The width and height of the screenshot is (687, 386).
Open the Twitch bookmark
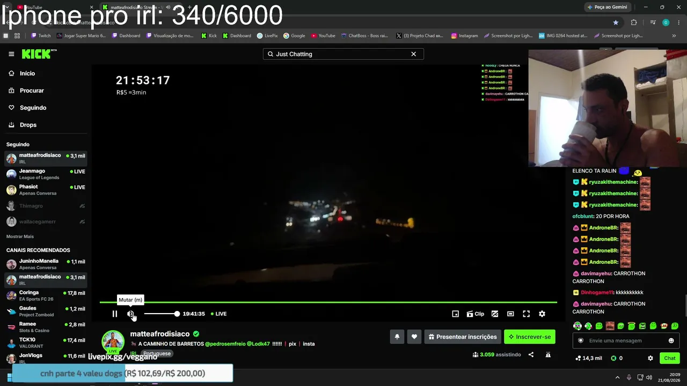(x=41, y=36)
